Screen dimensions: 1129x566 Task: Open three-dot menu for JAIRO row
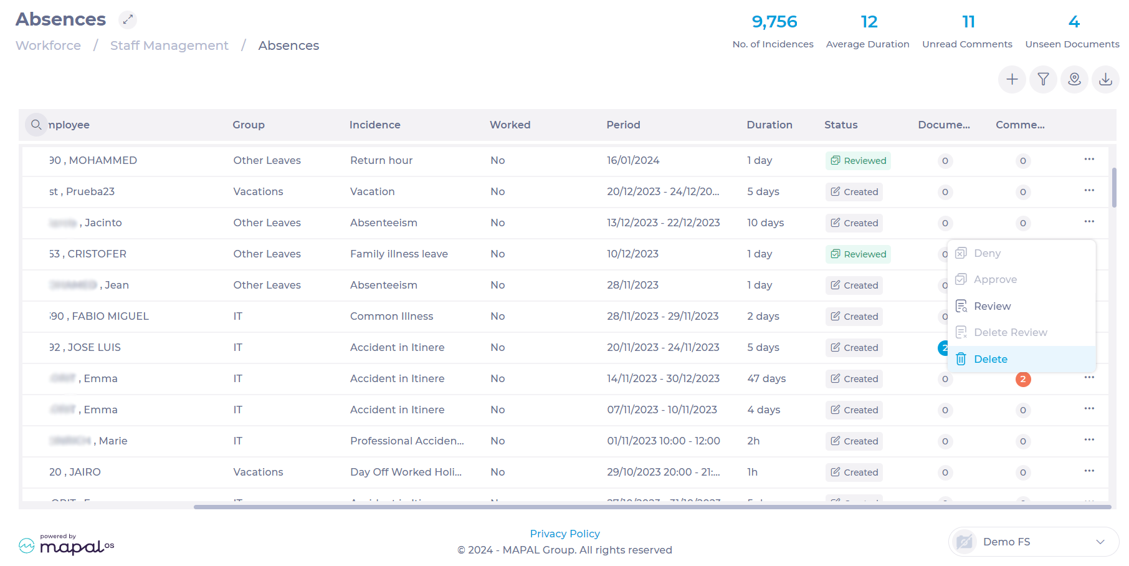point(1089,471)
